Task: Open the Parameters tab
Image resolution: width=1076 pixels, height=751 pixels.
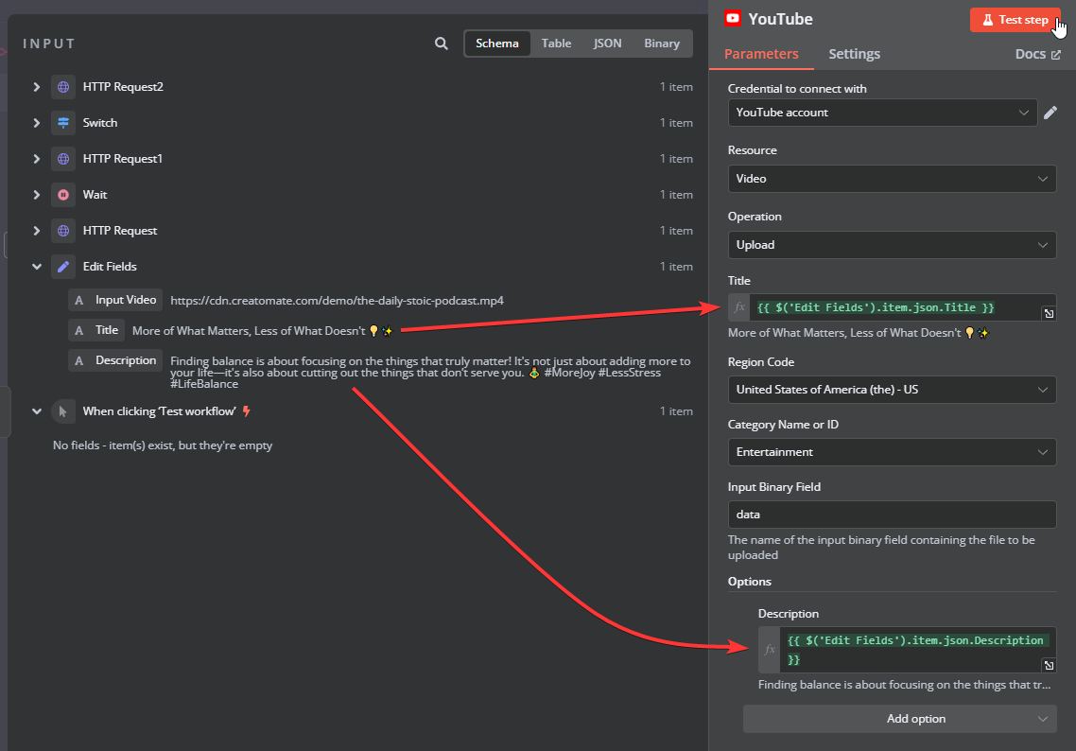Action: pos(761,54)
